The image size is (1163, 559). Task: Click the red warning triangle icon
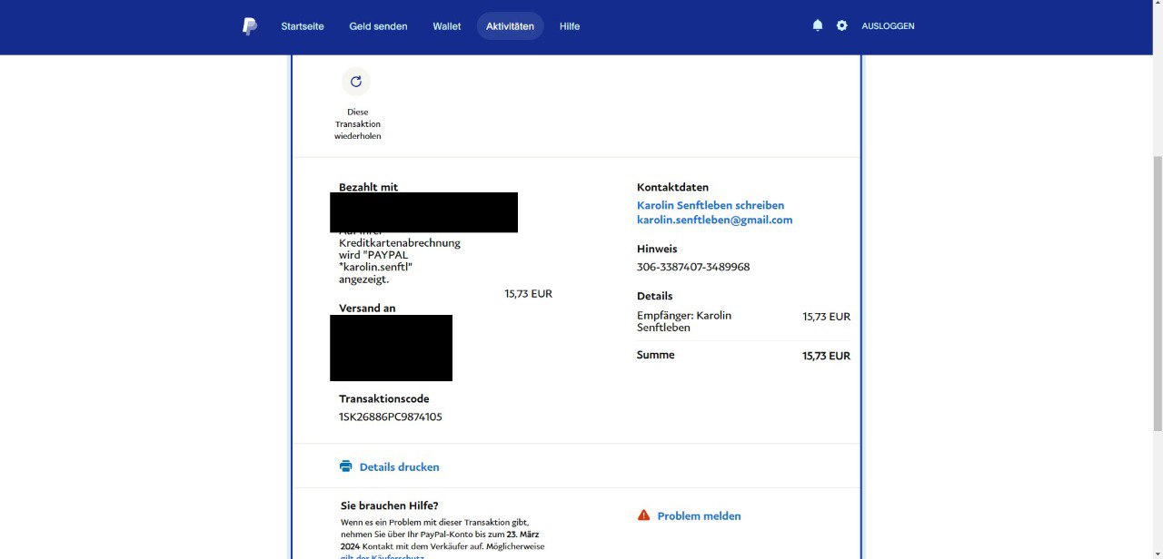tap(643, 515)
